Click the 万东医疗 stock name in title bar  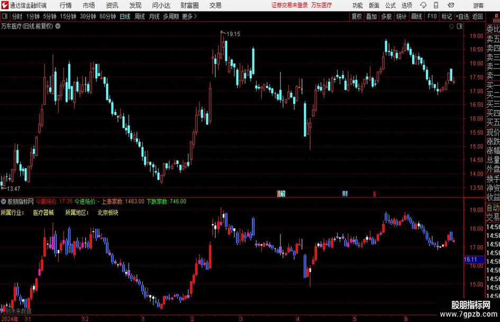click(x=322, y=5)
